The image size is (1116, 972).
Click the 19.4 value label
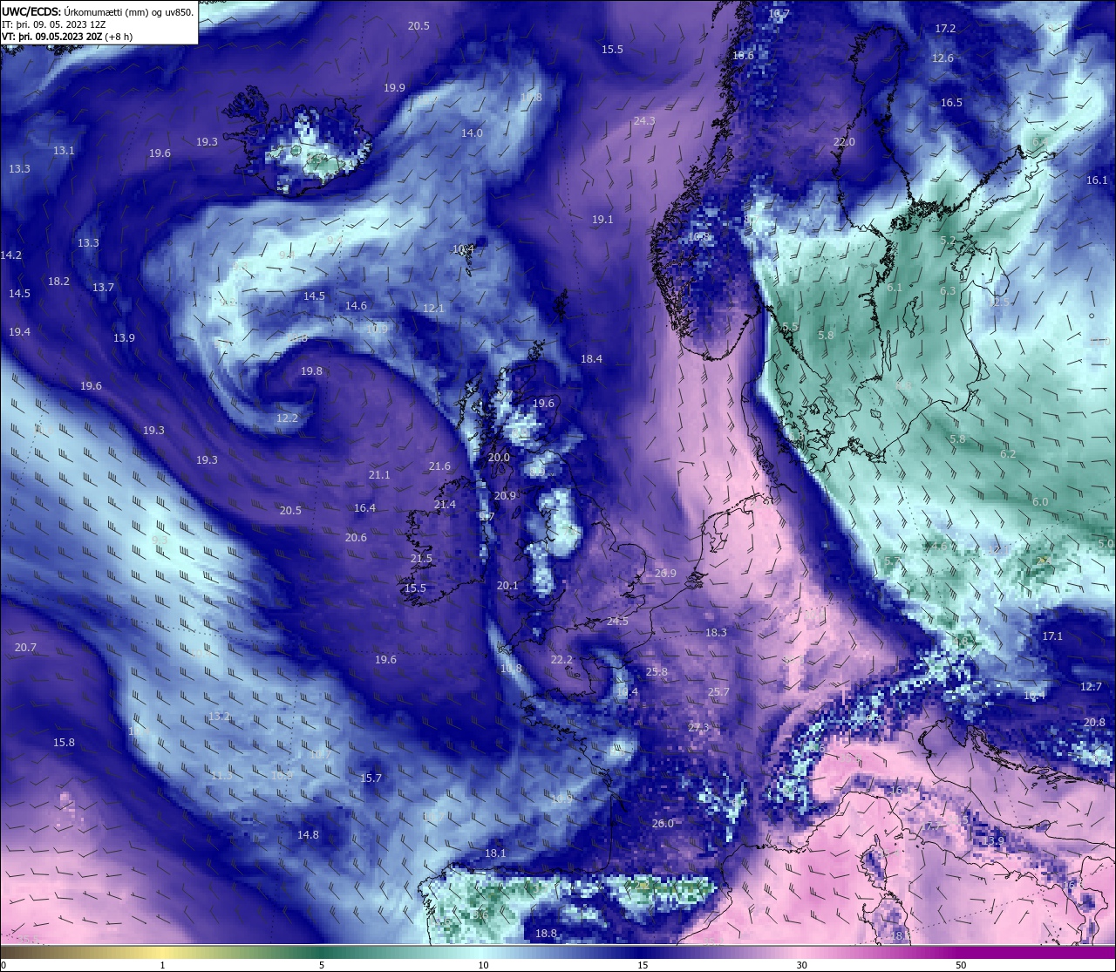pyautogui.click(x=19, y=332)
